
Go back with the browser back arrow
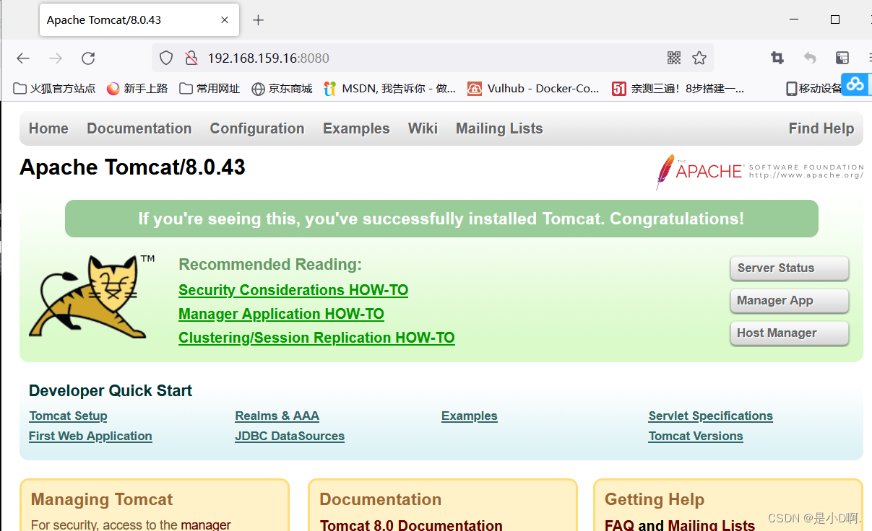(23, 58)
